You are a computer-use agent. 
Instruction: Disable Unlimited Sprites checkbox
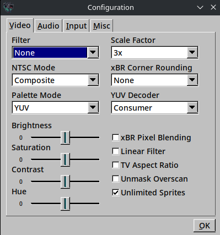point(116,193)
